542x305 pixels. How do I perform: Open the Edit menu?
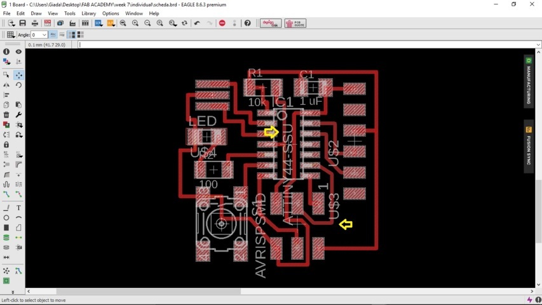tap(20, 13)
